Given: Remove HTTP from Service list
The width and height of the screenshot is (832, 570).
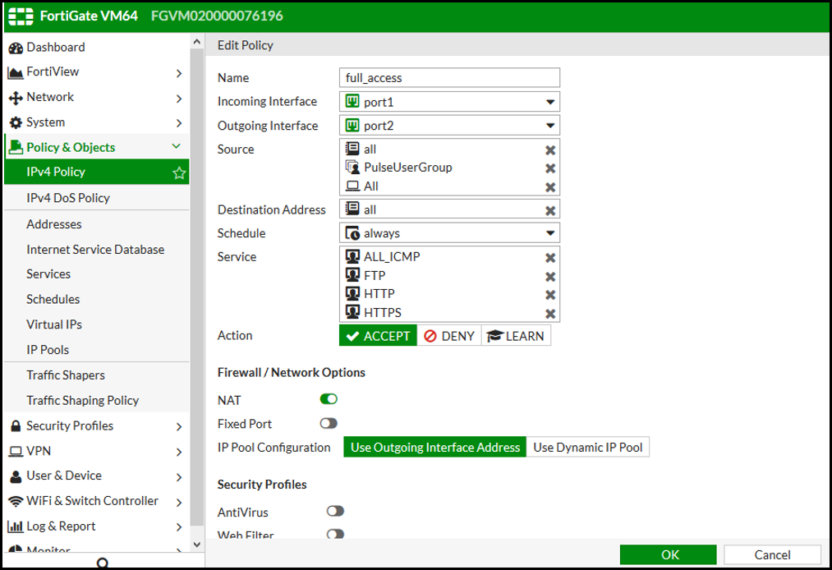Looking at the screenshot, I should 550,295.
